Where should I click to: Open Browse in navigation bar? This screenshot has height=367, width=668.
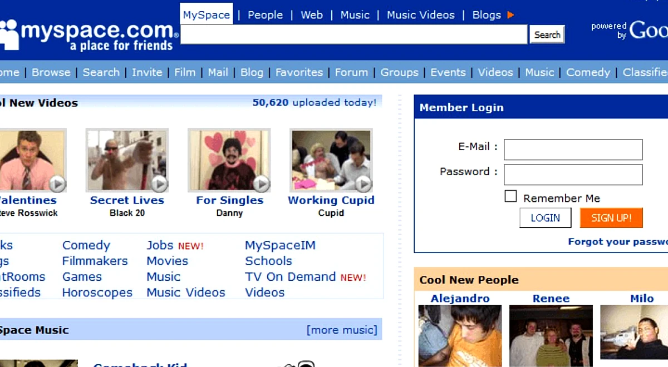pos(51,72)
